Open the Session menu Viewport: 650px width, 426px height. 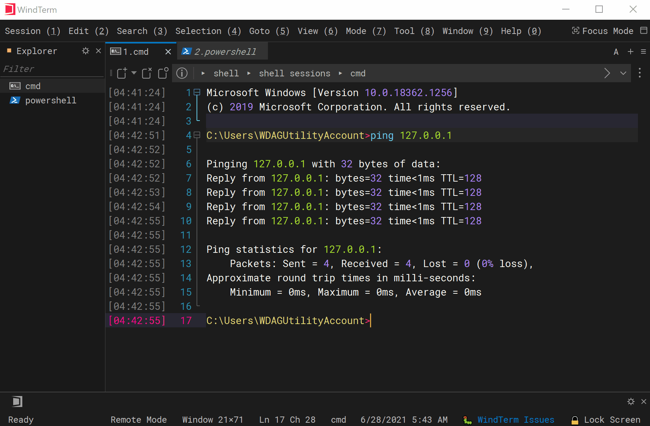[33, 31]
